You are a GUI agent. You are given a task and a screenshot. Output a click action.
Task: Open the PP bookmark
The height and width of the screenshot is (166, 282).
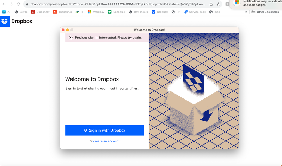(176, 12)
